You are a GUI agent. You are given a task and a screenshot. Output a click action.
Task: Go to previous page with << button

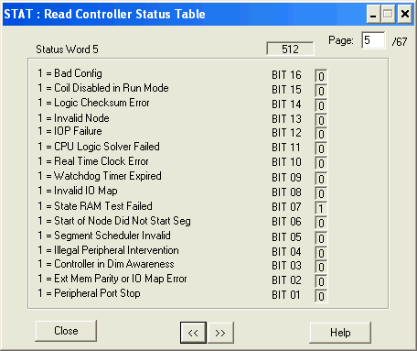click(x=193, y=333)
